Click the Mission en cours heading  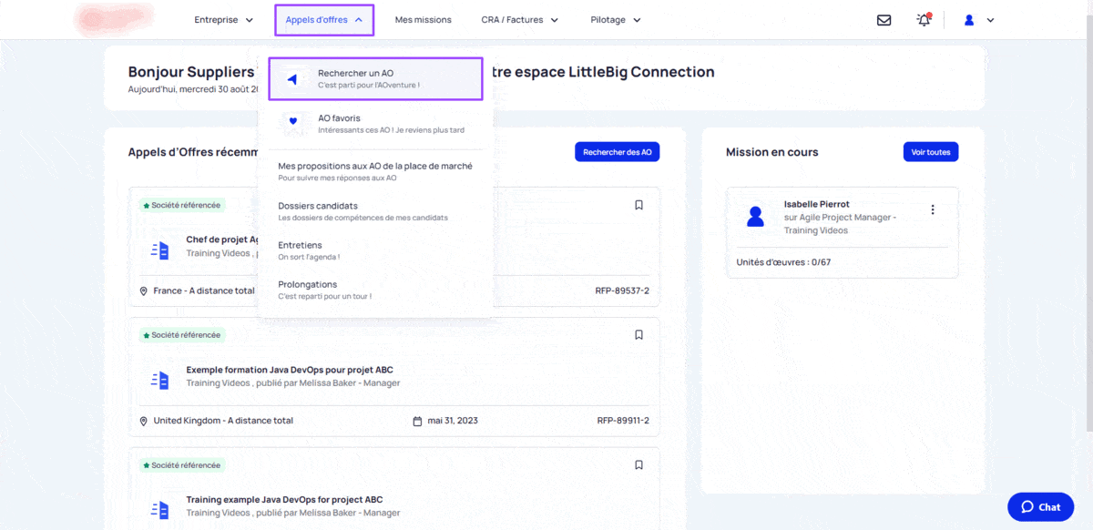[x=771, y=152]
